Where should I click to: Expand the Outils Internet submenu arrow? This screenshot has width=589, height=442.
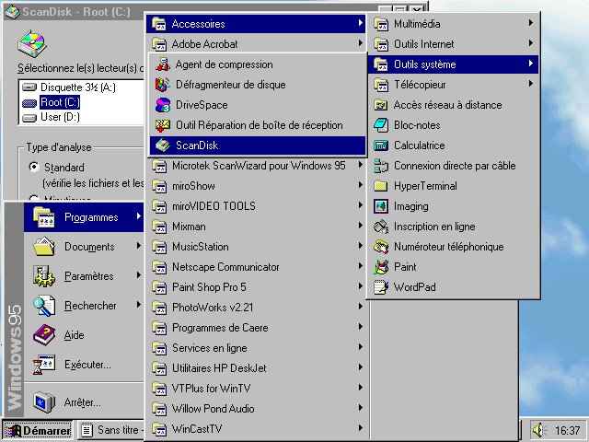pyautogui.click(x=530, y=43)
